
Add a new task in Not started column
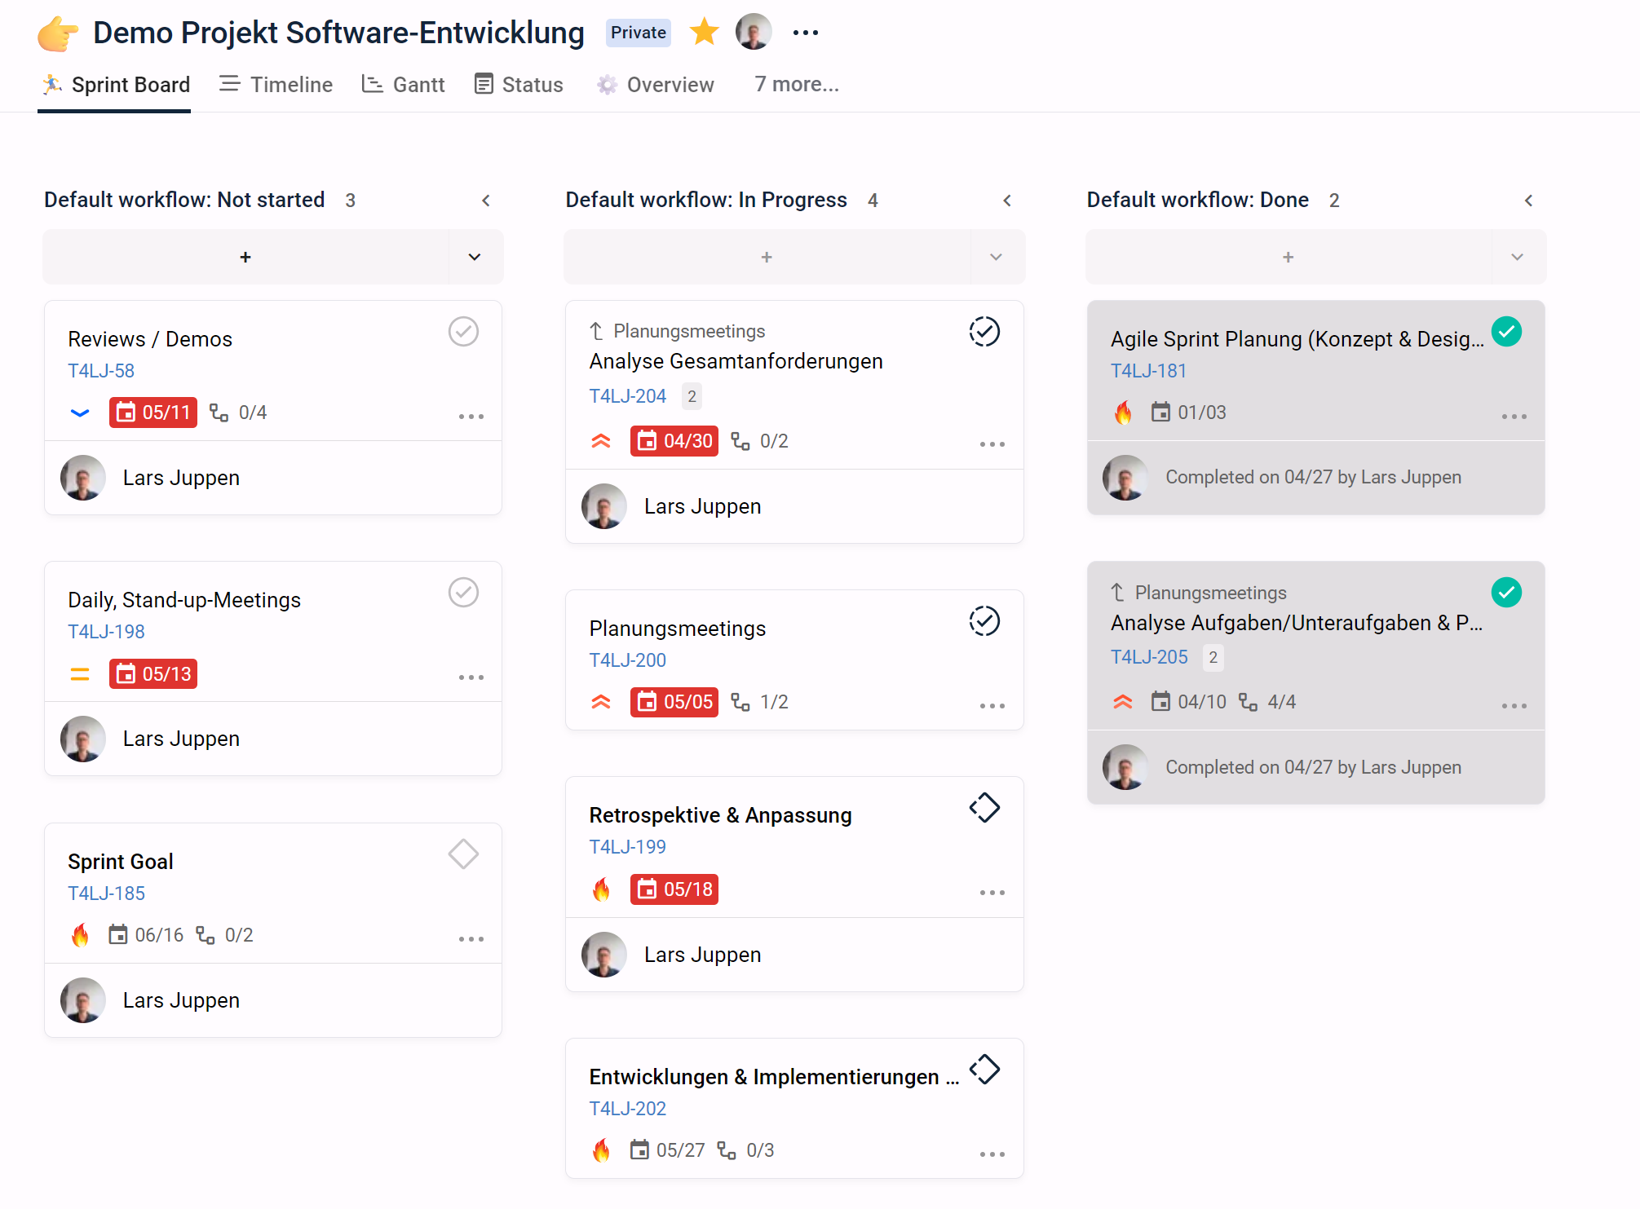coord(245,257)
